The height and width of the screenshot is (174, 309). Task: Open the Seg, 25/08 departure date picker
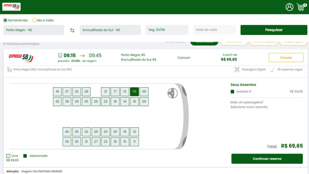[x=167, y=30]
